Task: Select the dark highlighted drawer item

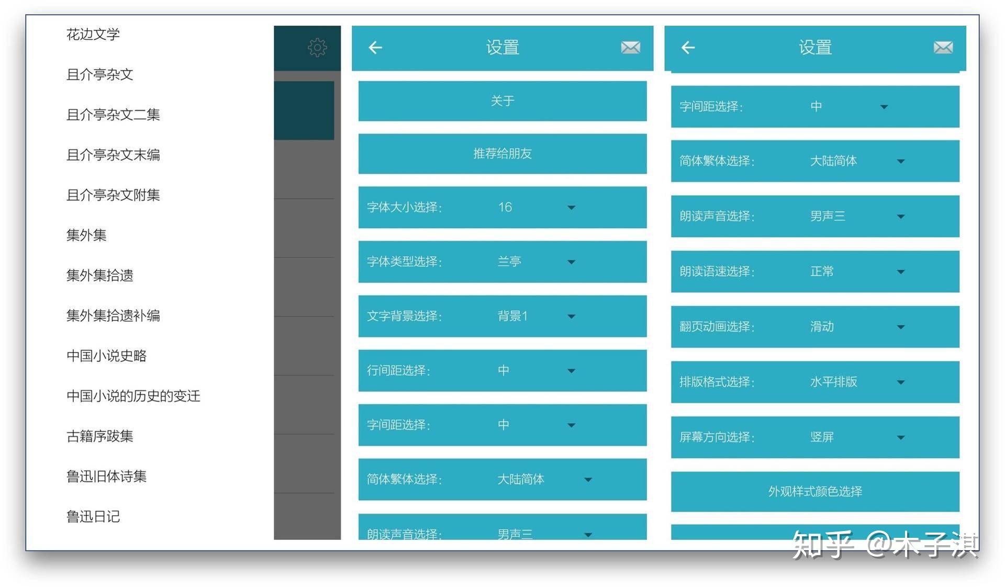Action: pos(304,110)
